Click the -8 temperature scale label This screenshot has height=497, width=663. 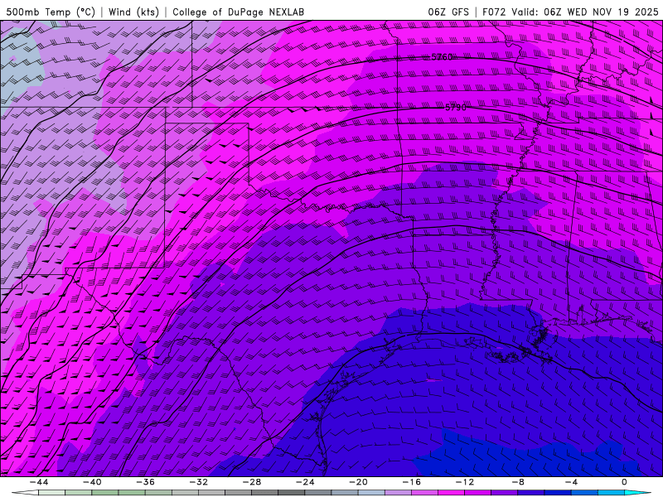(x=518, y=482)
